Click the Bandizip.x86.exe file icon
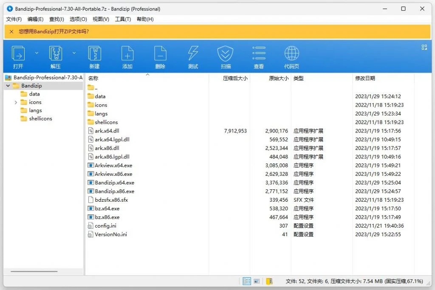435x290 pixels. click(90, 191)
